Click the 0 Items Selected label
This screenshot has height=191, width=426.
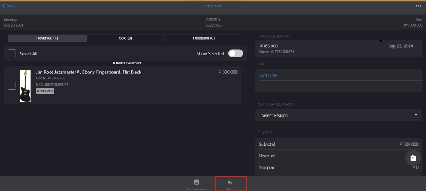point(127,63)
